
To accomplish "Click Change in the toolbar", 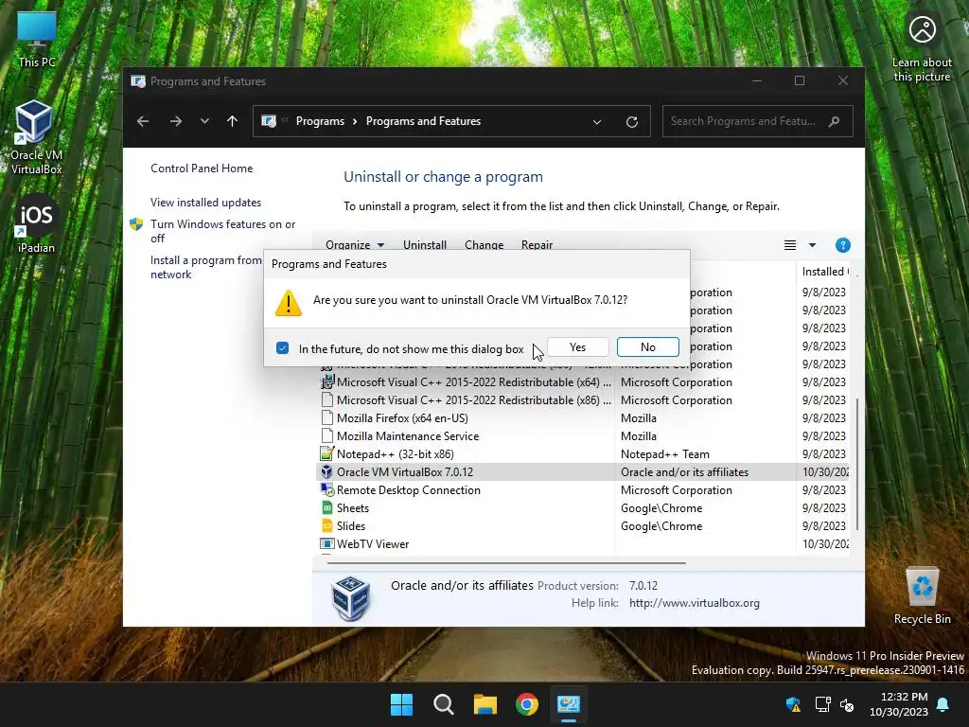I will (x=484, y=245).
